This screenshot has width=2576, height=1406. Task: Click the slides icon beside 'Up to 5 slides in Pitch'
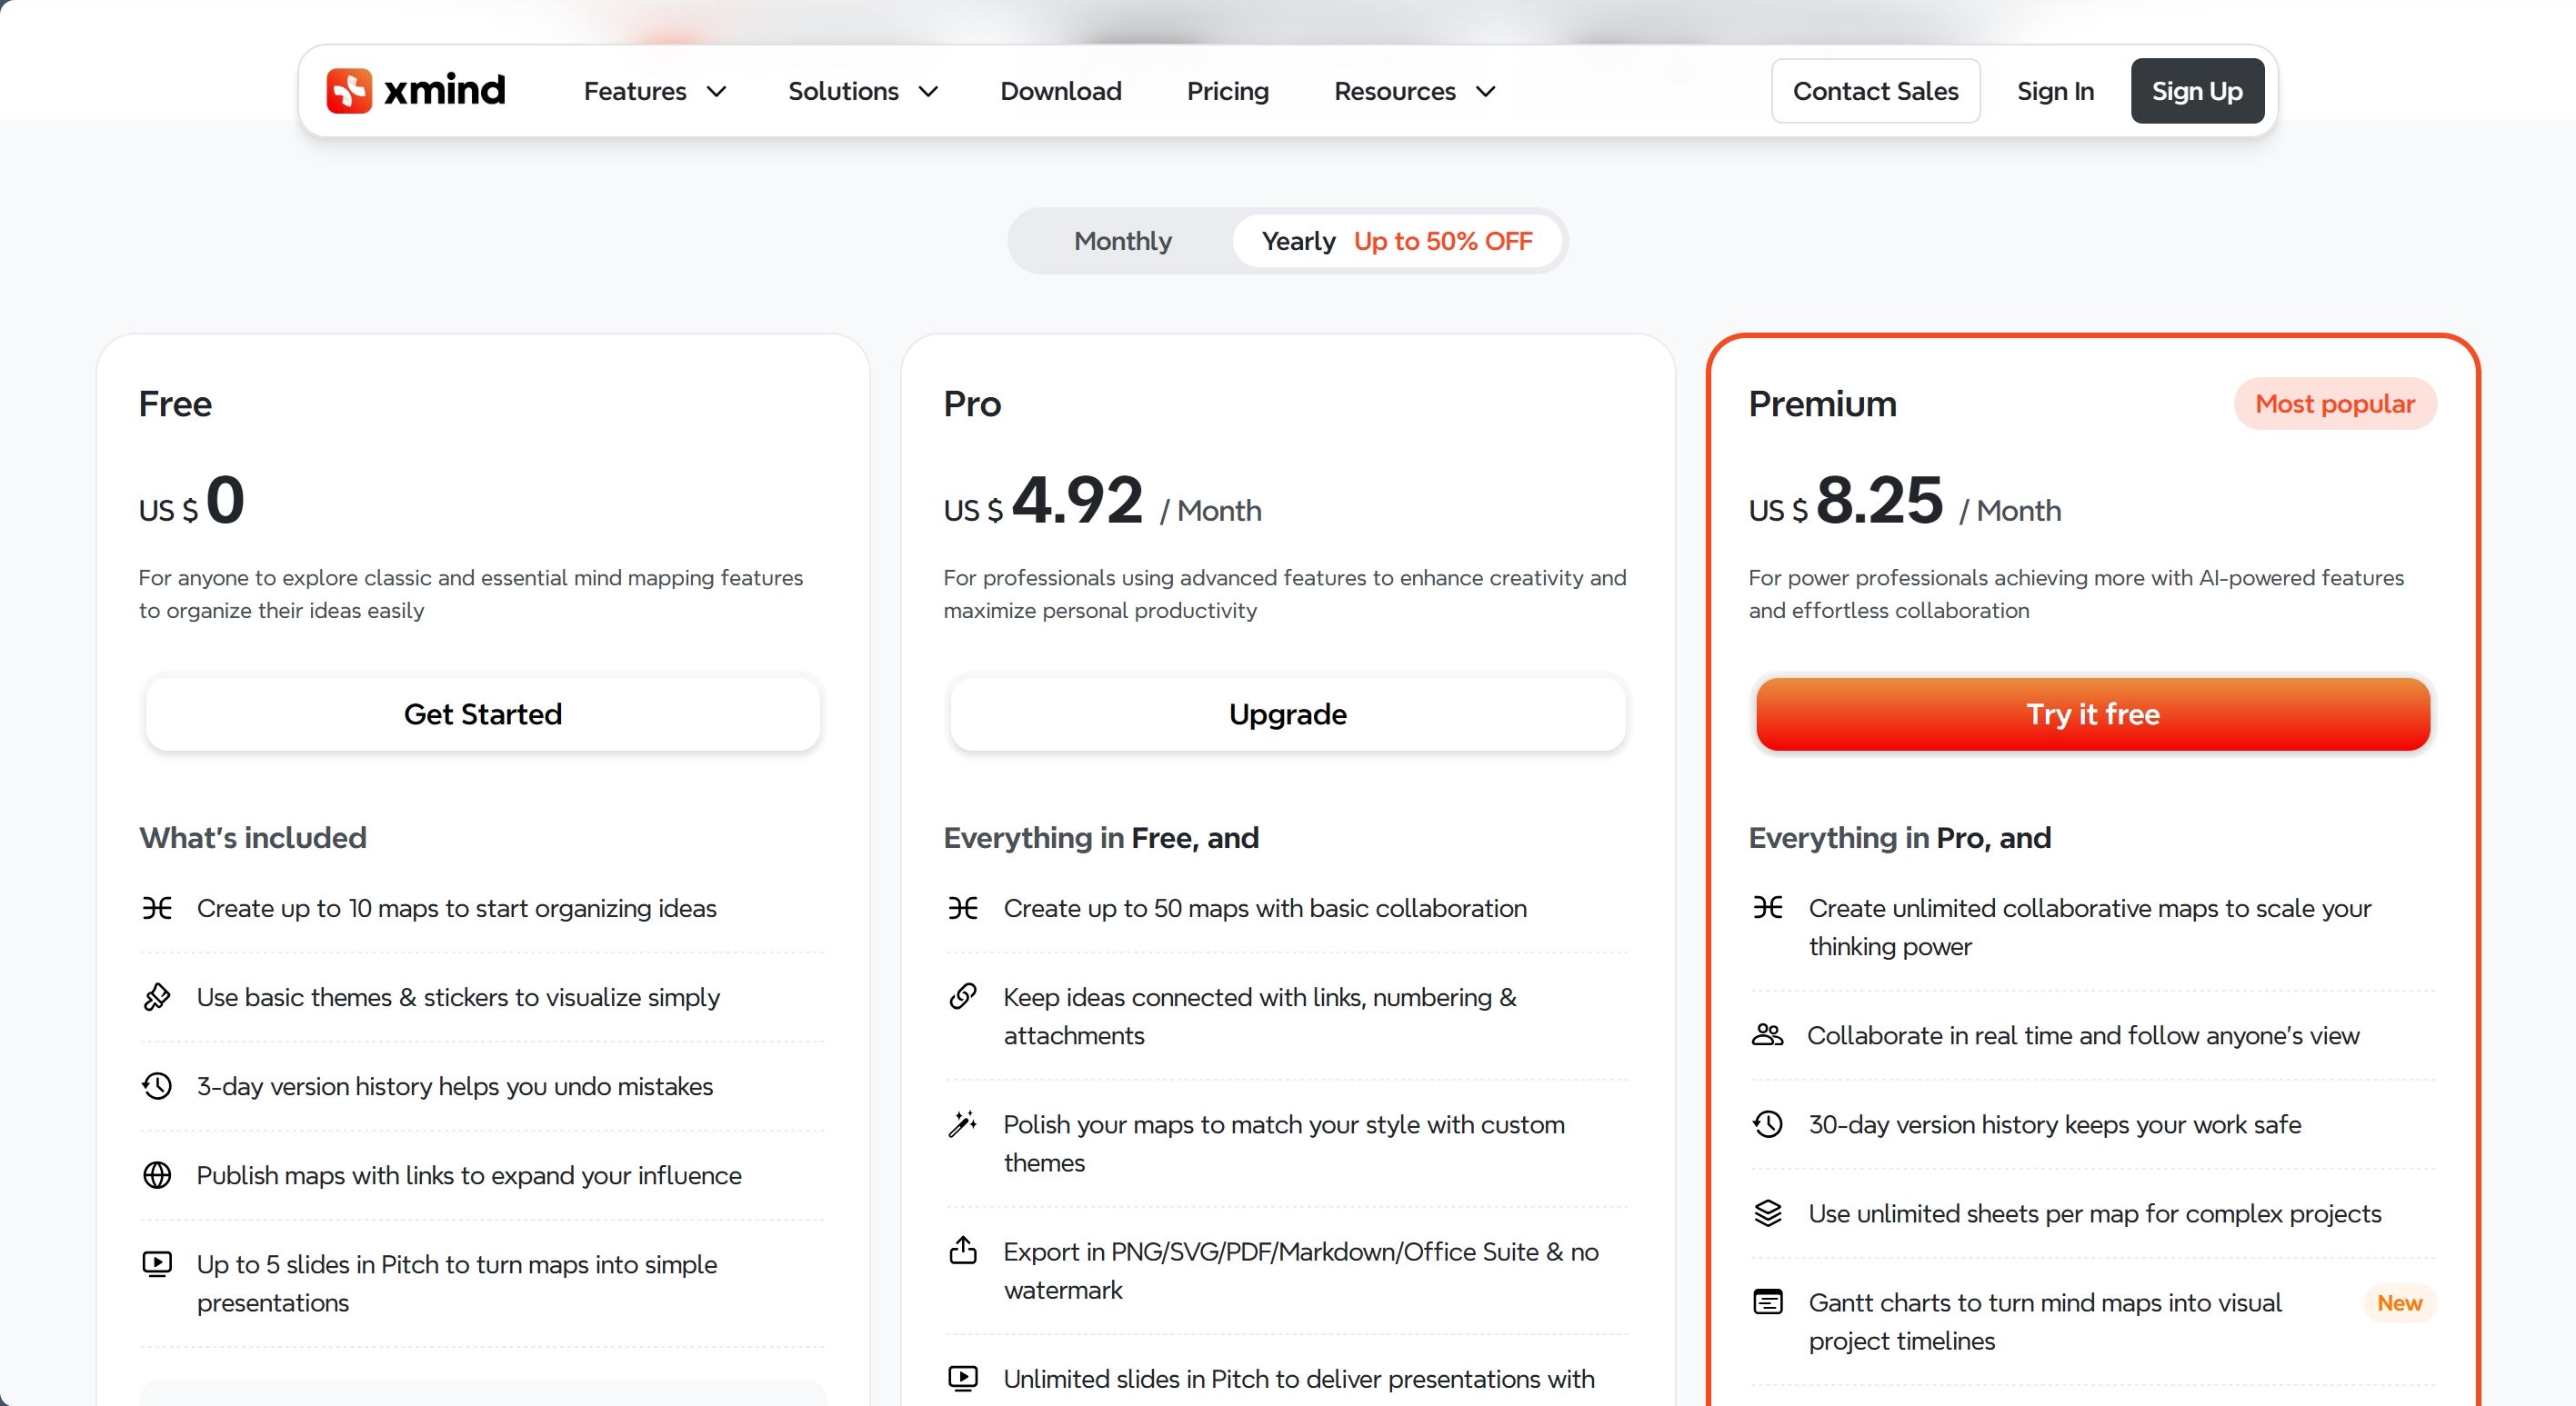[x=158, y=1264]
